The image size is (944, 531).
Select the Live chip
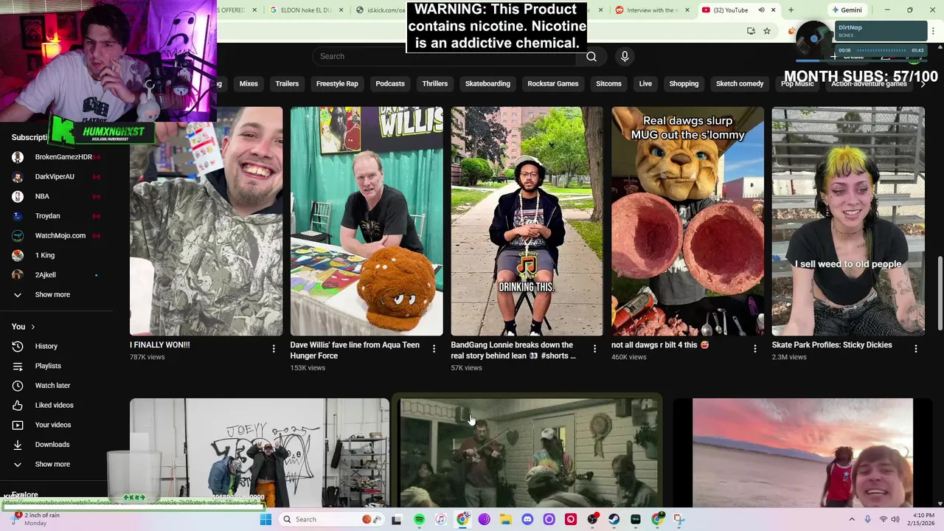645,83
